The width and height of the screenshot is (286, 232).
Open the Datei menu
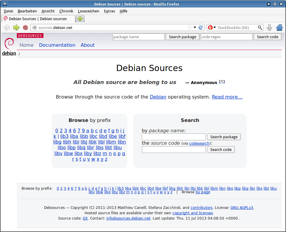tap(8, 11)
